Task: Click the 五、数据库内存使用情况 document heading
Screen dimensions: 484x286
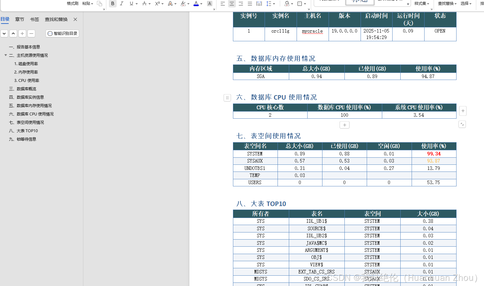Action: [276, 58]
